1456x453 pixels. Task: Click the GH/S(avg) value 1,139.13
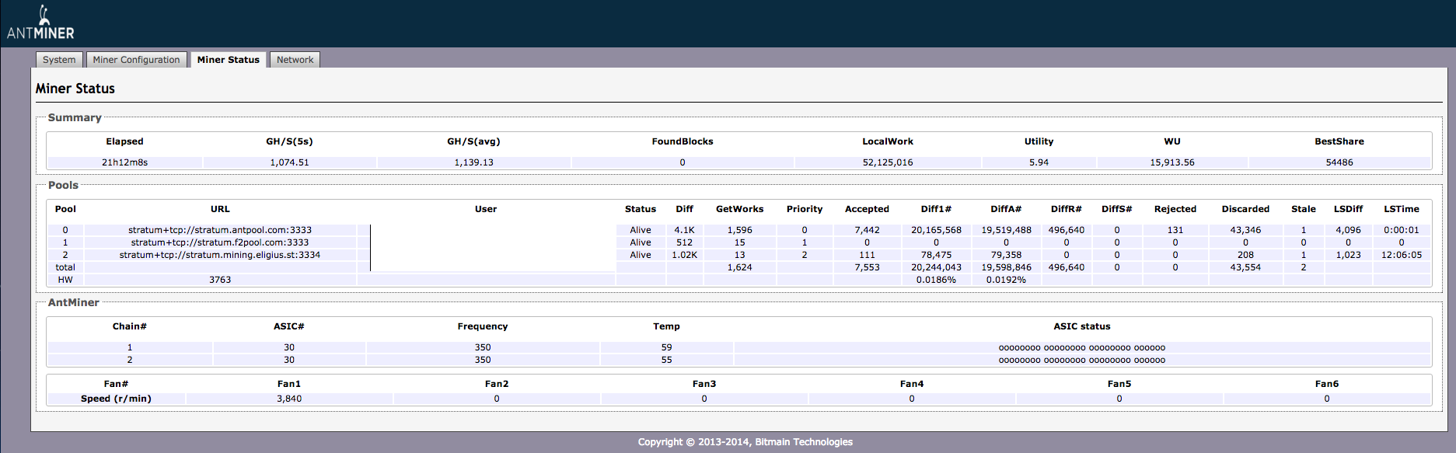pos(473,162)
